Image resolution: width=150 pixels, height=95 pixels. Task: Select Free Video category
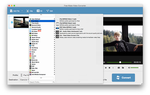(x=42, y=21)
